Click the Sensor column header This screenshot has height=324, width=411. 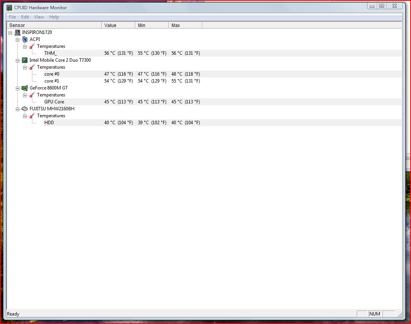point(54,25)
